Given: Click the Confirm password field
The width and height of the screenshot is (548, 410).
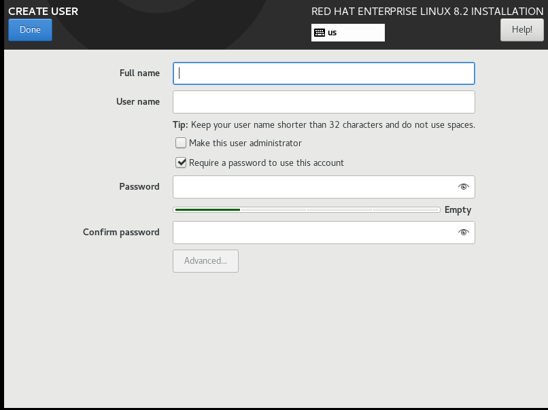Looking at the screenshot, I should pos(324,233).
